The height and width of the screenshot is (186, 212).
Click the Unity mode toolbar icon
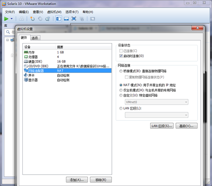[x=82, y=19]
